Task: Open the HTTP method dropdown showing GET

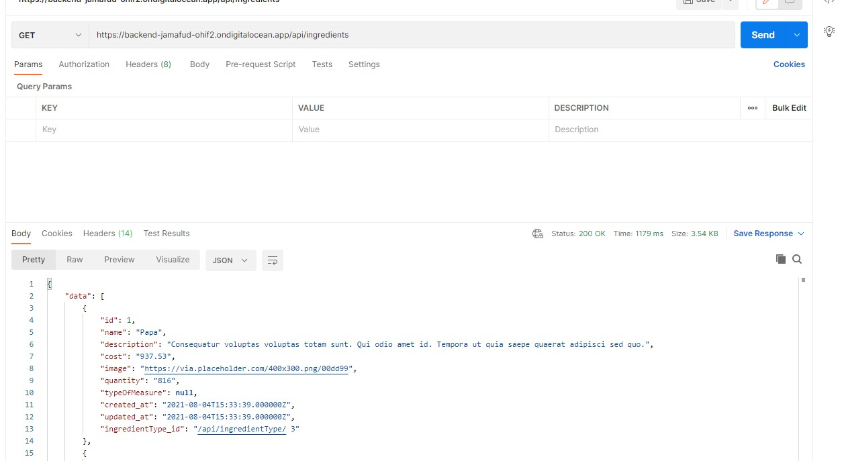Action: coord(49,34)
